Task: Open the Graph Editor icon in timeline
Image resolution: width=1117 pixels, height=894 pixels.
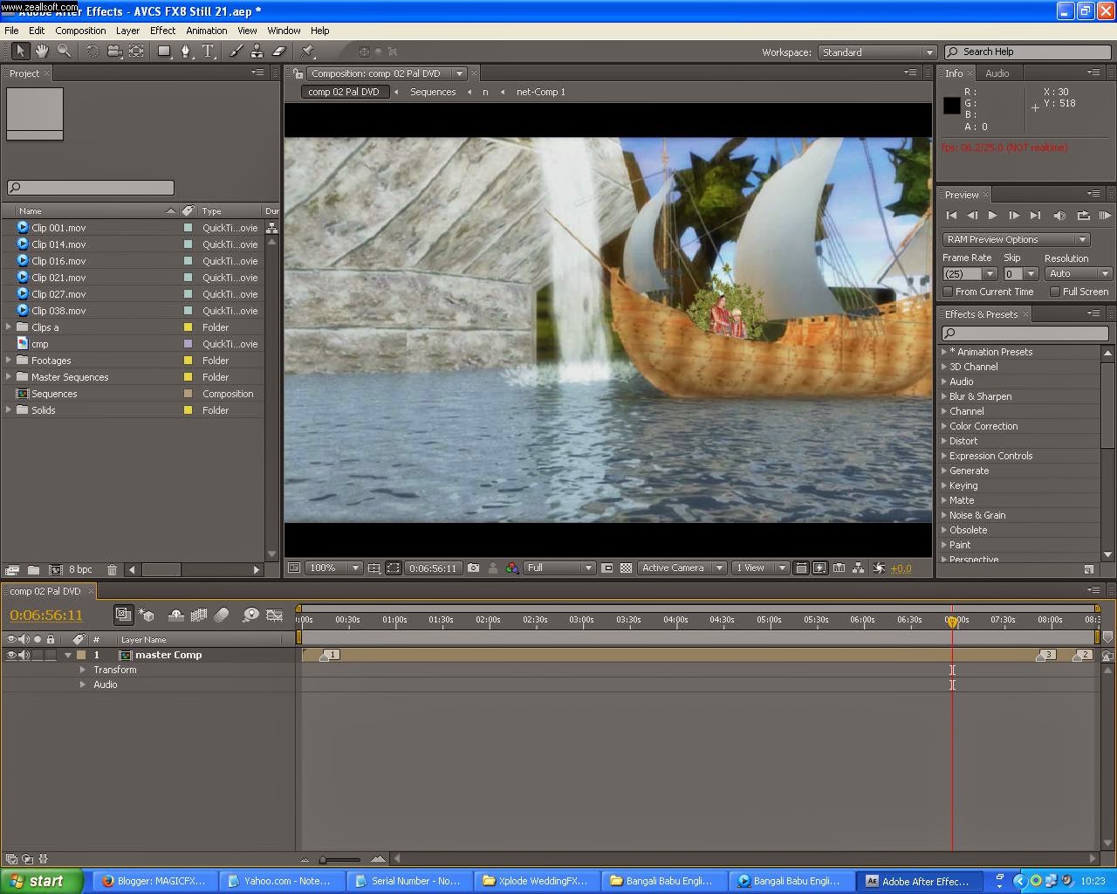Action: [x=275, y=615]
